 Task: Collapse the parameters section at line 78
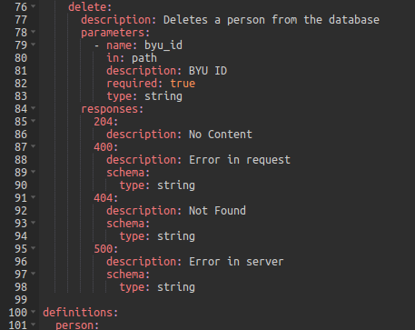pyautogui.click(x=34, y=31)
